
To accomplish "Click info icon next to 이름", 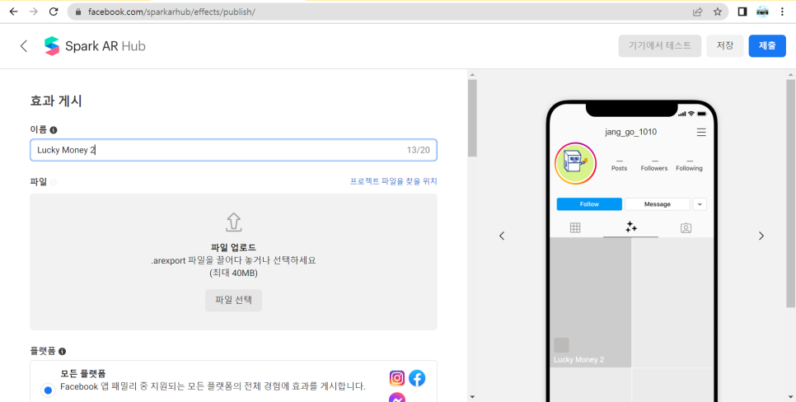I will tap(54, 130).
